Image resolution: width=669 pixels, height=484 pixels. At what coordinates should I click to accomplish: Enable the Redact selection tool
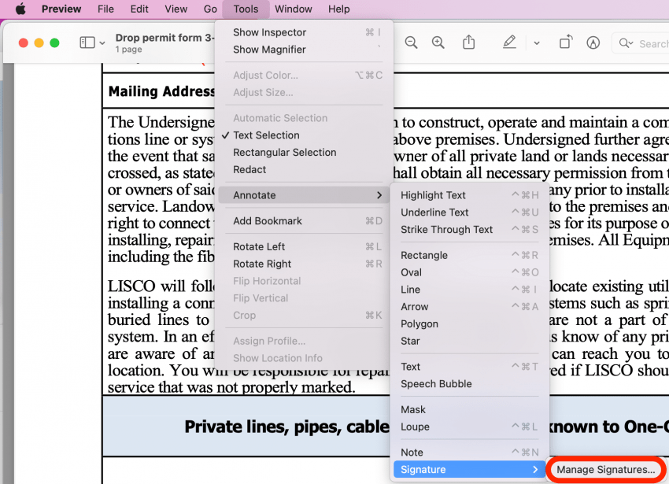[x=249, y=170]
